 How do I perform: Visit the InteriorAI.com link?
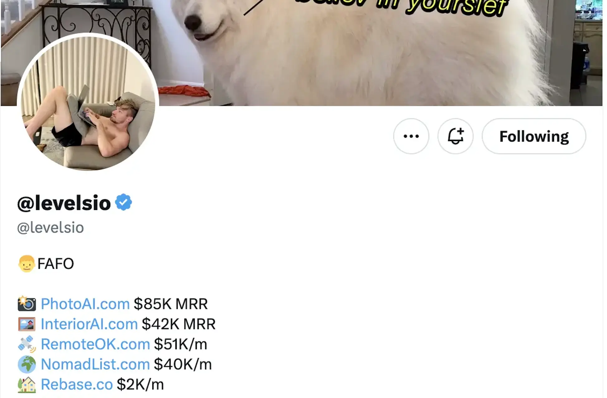(89, 324)
